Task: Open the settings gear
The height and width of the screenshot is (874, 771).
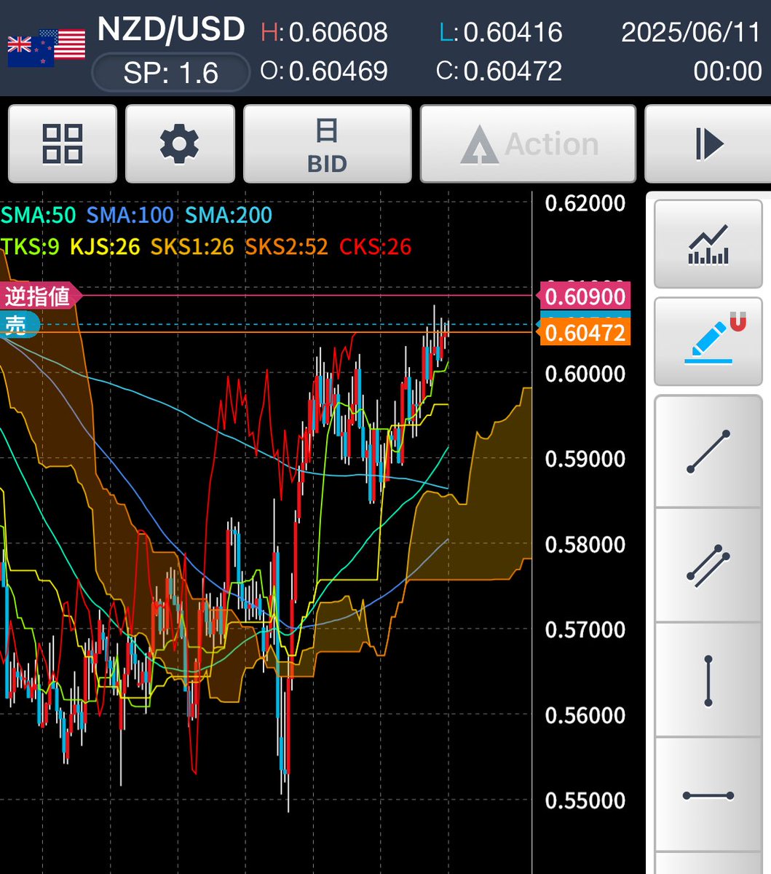Action: tap(180, 143)
